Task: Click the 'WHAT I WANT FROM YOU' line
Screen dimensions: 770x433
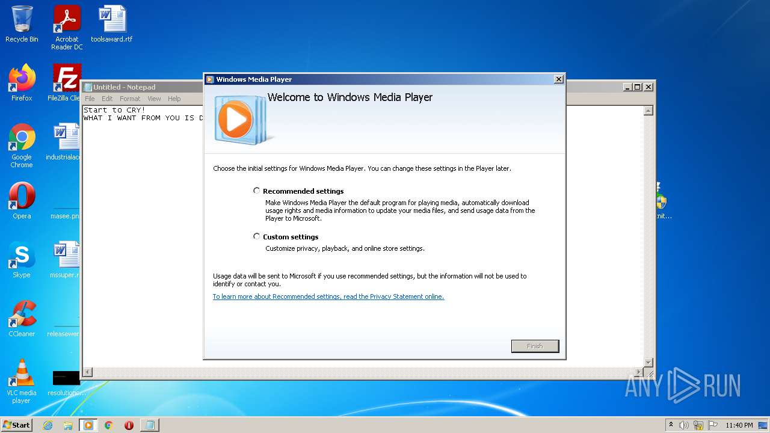Action: [x=143, y=118]
